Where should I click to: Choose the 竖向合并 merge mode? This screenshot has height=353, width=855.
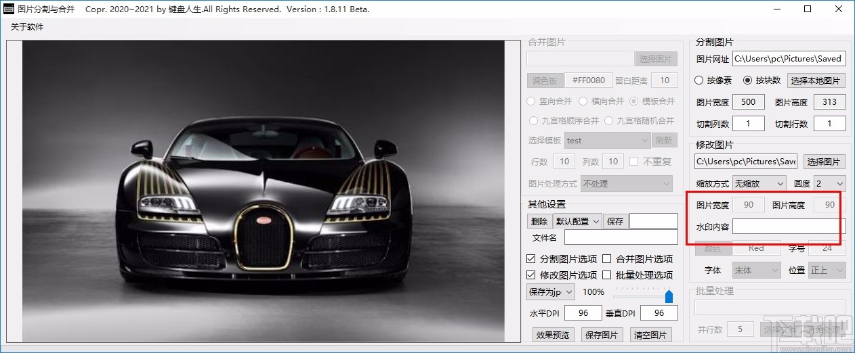[x=532, y=101]
